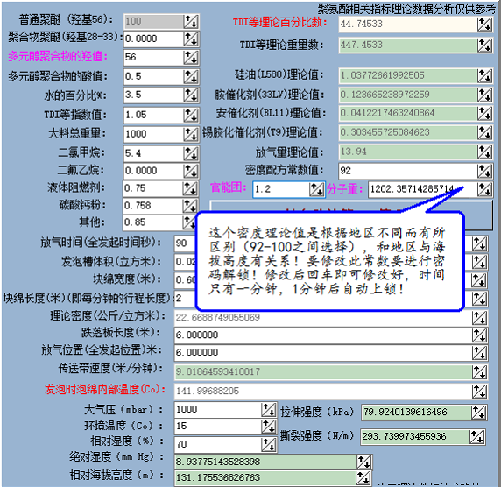This screenshot has height=487, width=501.
Task: Click spinner icon beside 聚合物聚醚 field
Action: [191, 39]
